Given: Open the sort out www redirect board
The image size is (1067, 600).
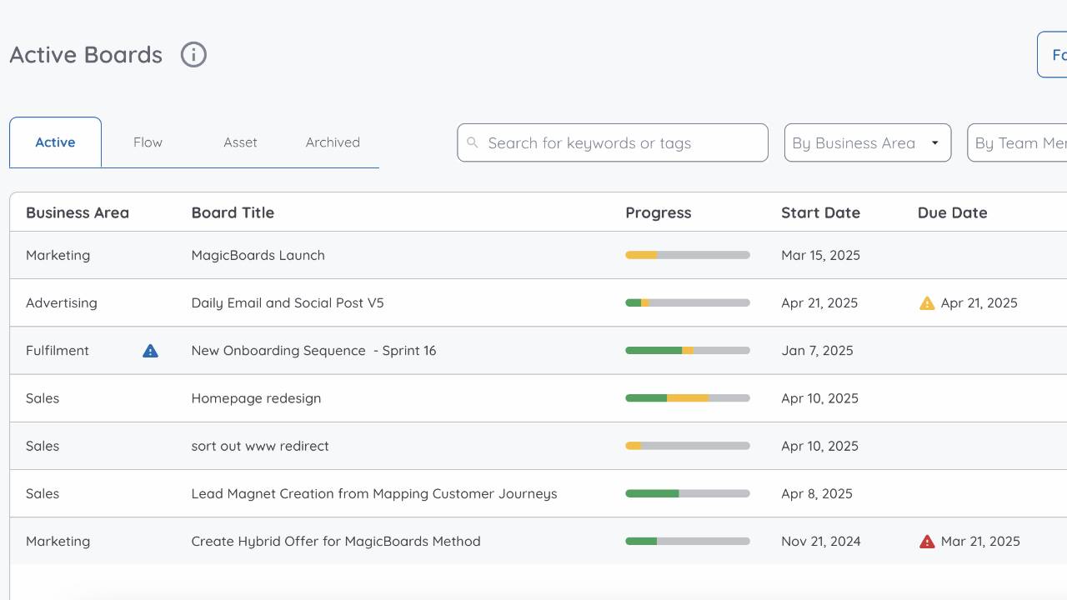Looking at the screenshot, I should (x=260, y=446).
